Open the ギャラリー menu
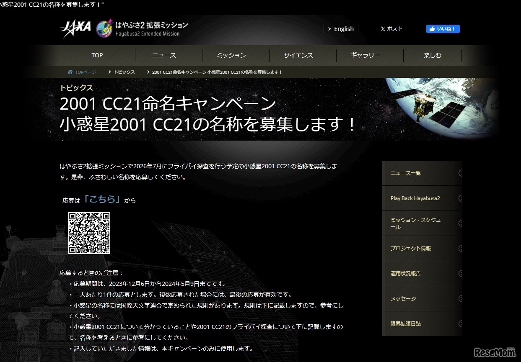The height and width of the screenshot is (362, 521). [x=365, y=55]
